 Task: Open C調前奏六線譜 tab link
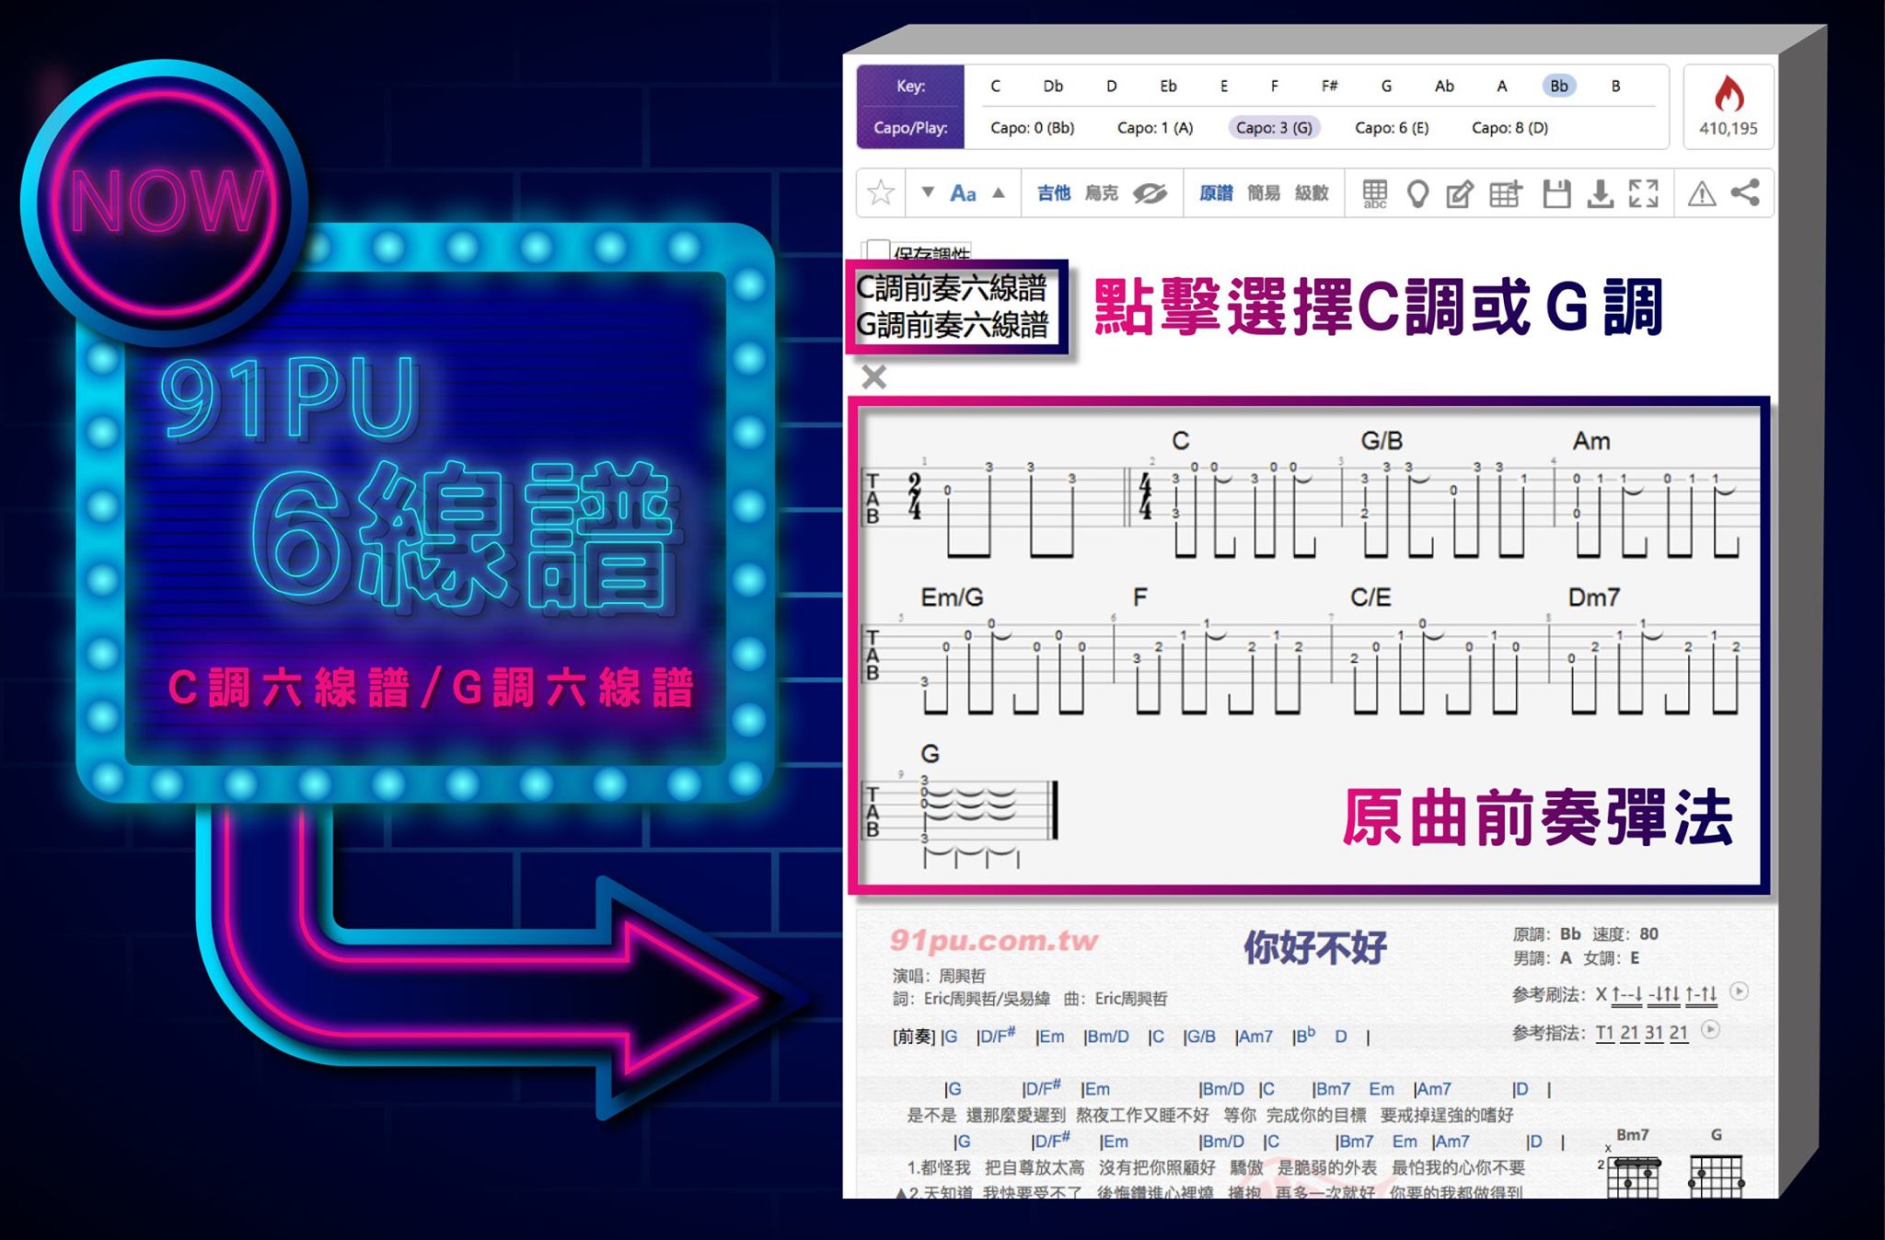point(952,288)
